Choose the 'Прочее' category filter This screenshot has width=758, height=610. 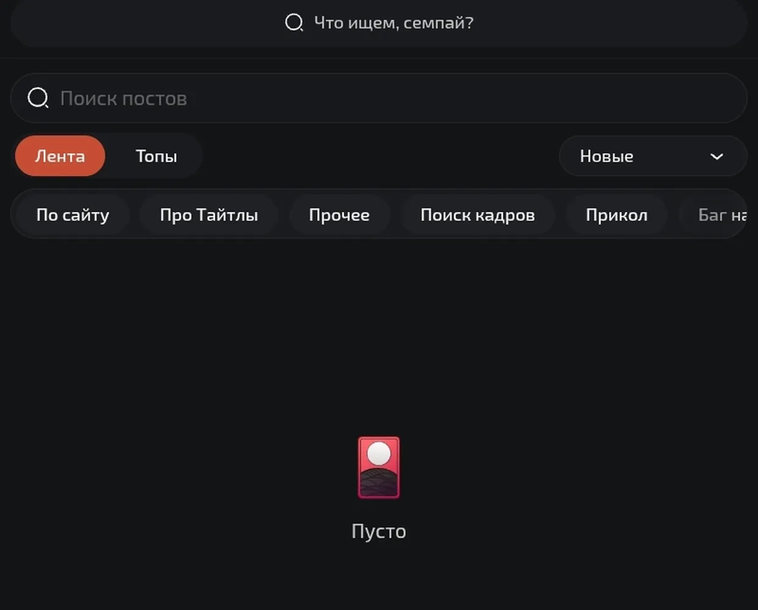pos(339,215)
